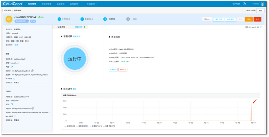Expand the 系统管理 navigation menu
The width and height of the screenshot is (269, 137).
pos(92,4)
